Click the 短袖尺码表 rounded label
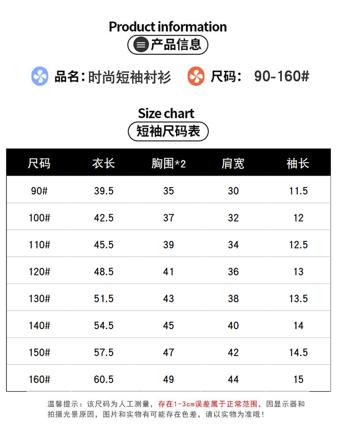This screenshot has height=434, width=340. tap(168, 131)
